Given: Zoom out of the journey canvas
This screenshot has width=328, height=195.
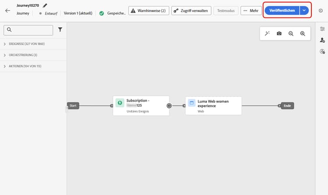Looking at the screenshot, I should (291, 34).
